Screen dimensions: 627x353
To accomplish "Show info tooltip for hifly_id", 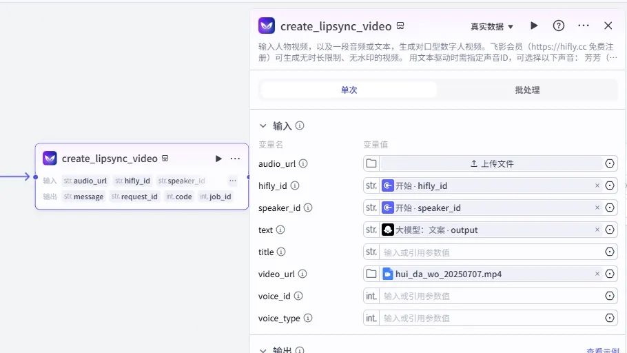I will [x=295, y=185].
